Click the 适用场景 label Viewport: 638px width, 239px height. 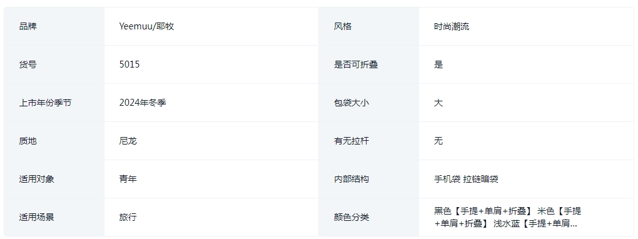(37, 217)
